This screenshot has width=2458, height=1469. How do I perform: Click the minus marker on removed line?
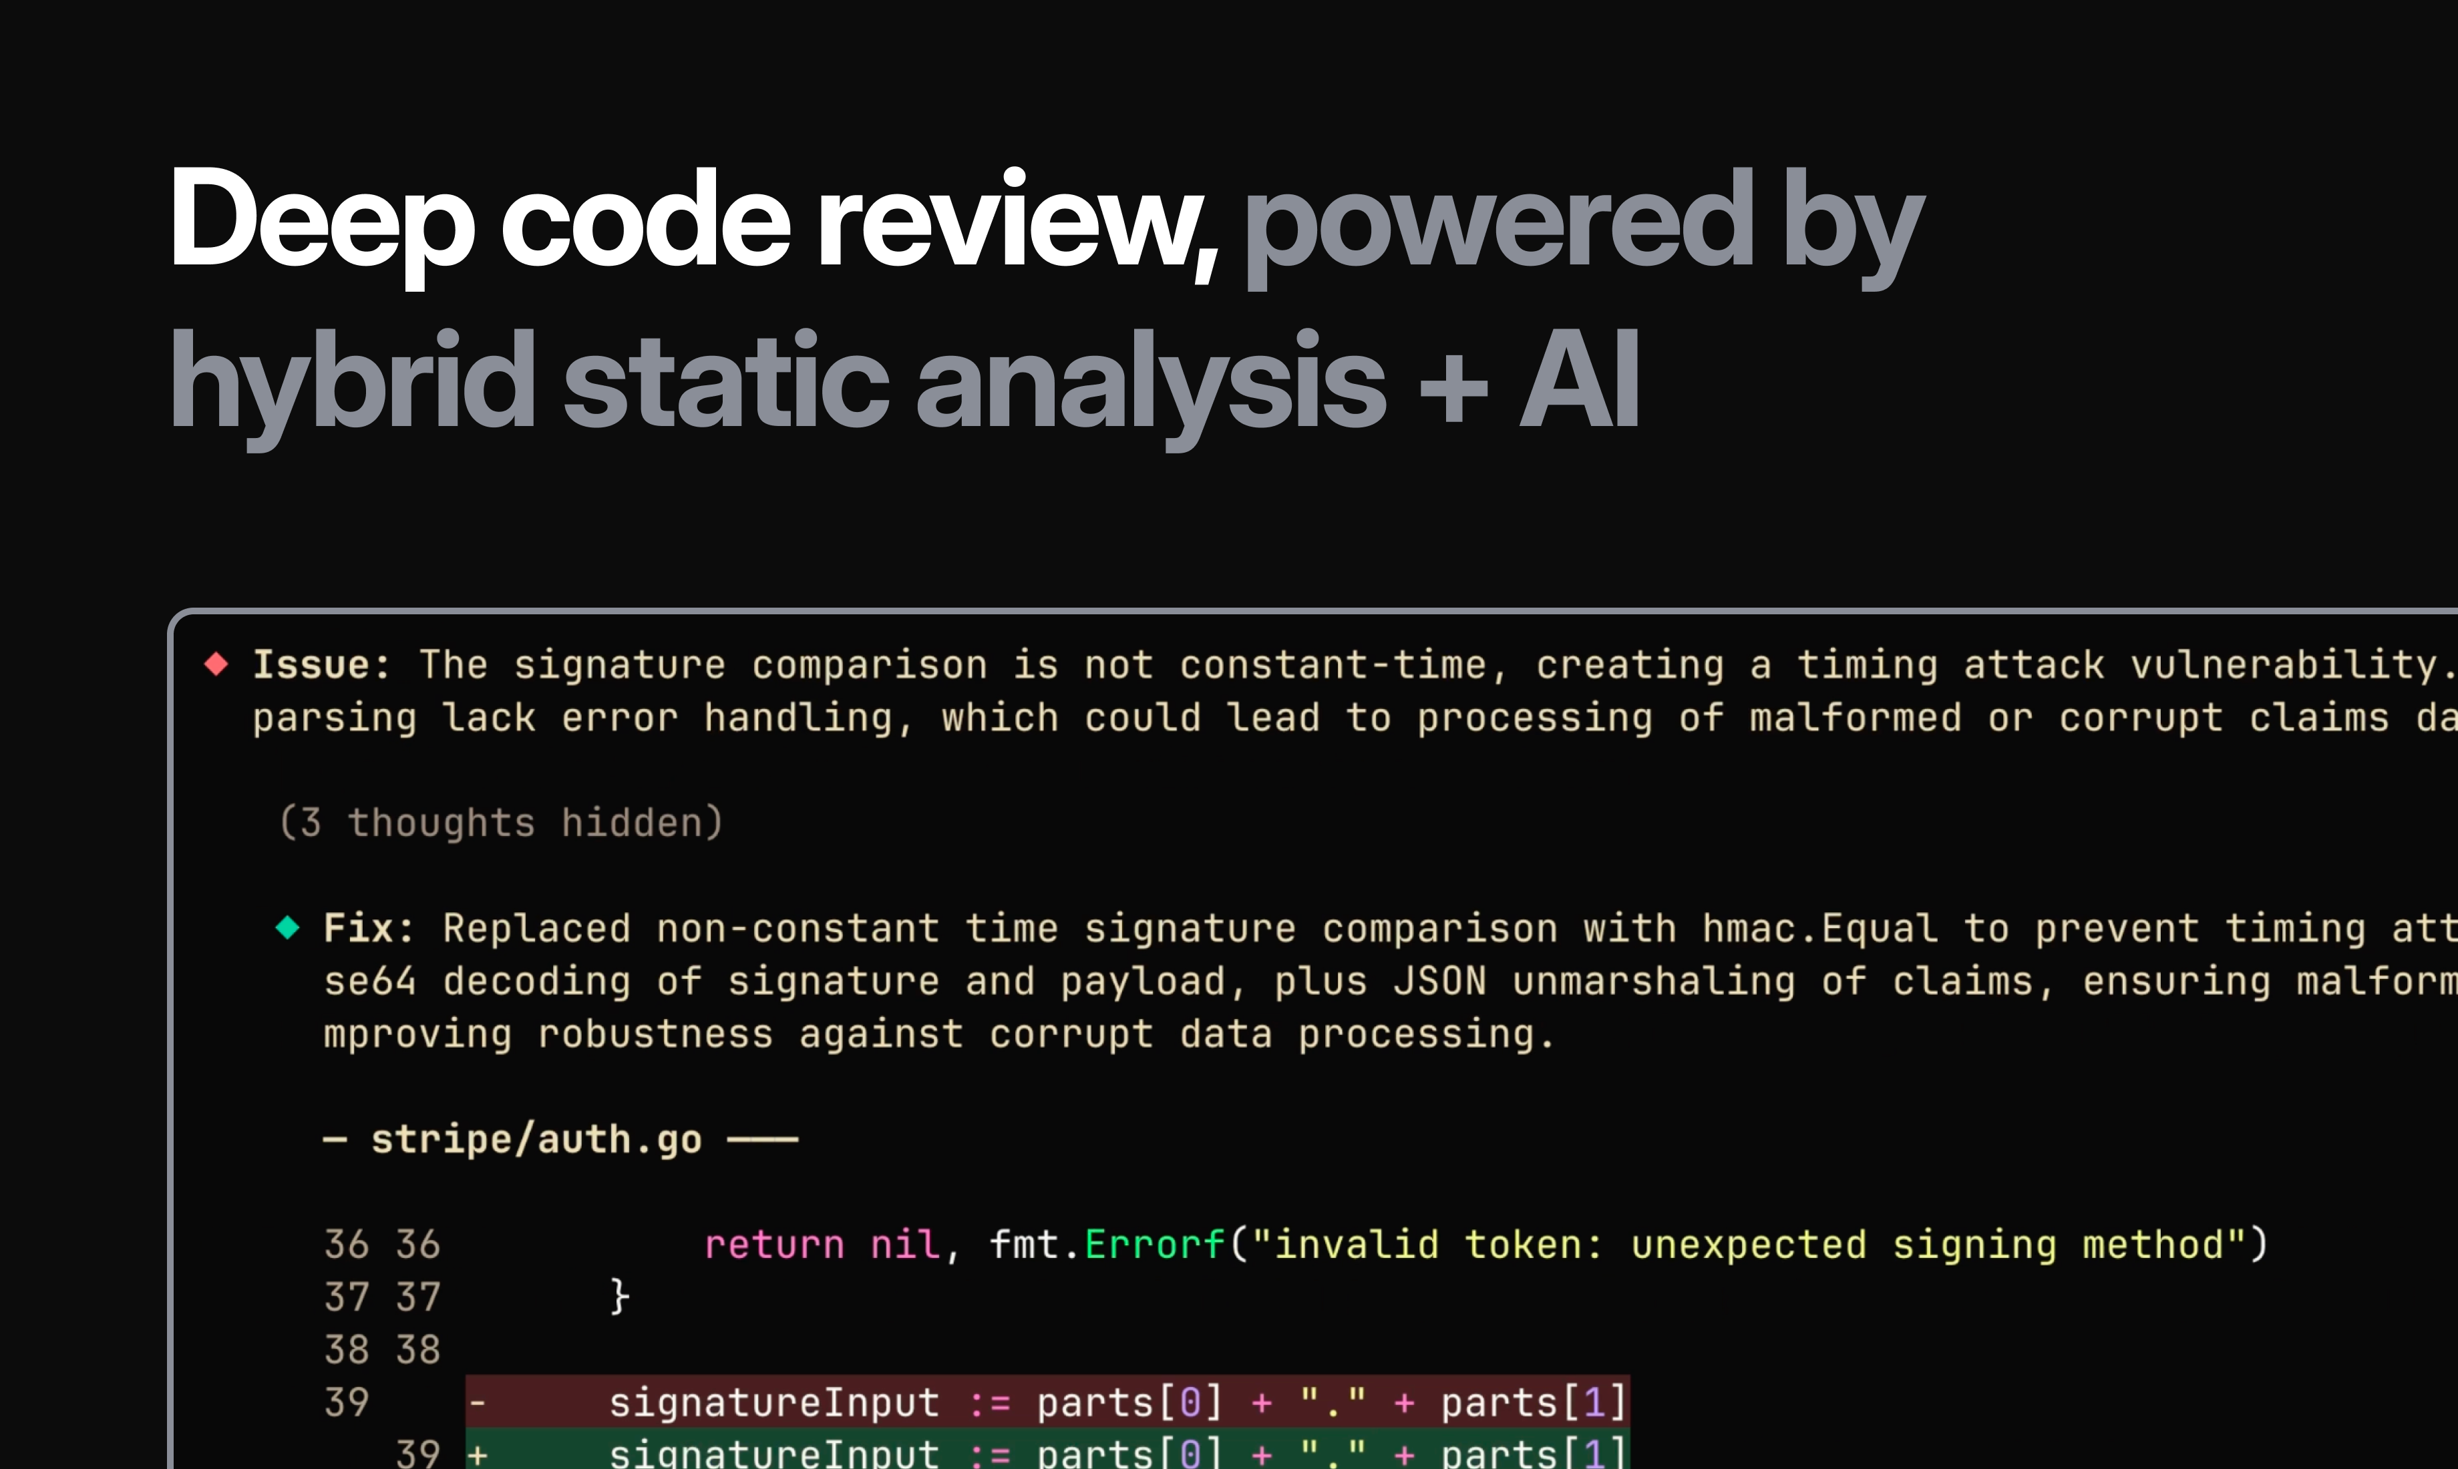click(x=477, y=1402)
